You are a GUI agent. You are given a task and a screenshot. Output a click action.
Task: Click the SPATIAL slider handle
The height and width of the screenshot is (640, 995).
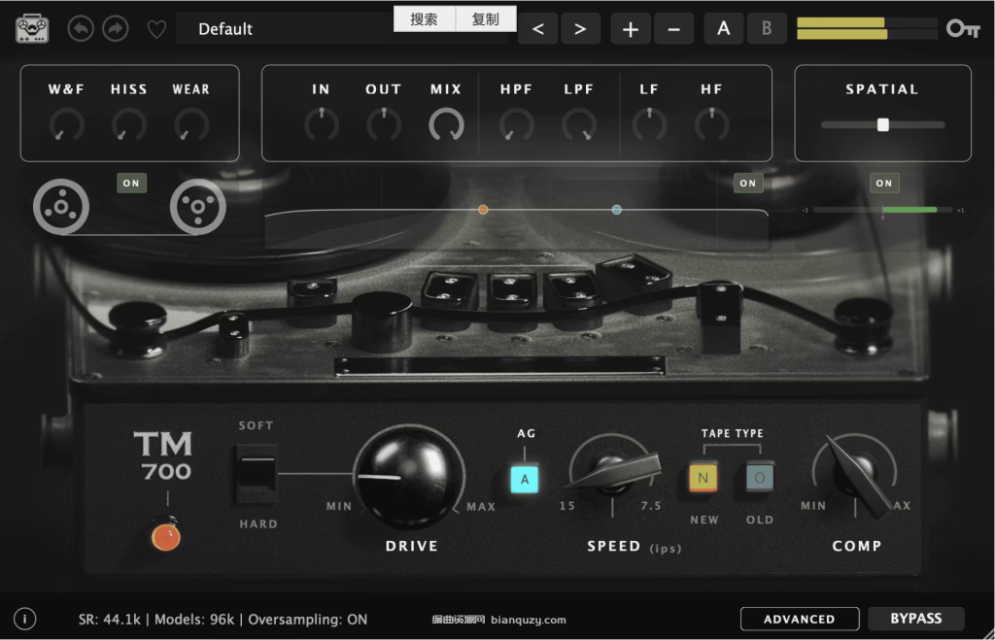coord(882,124)
